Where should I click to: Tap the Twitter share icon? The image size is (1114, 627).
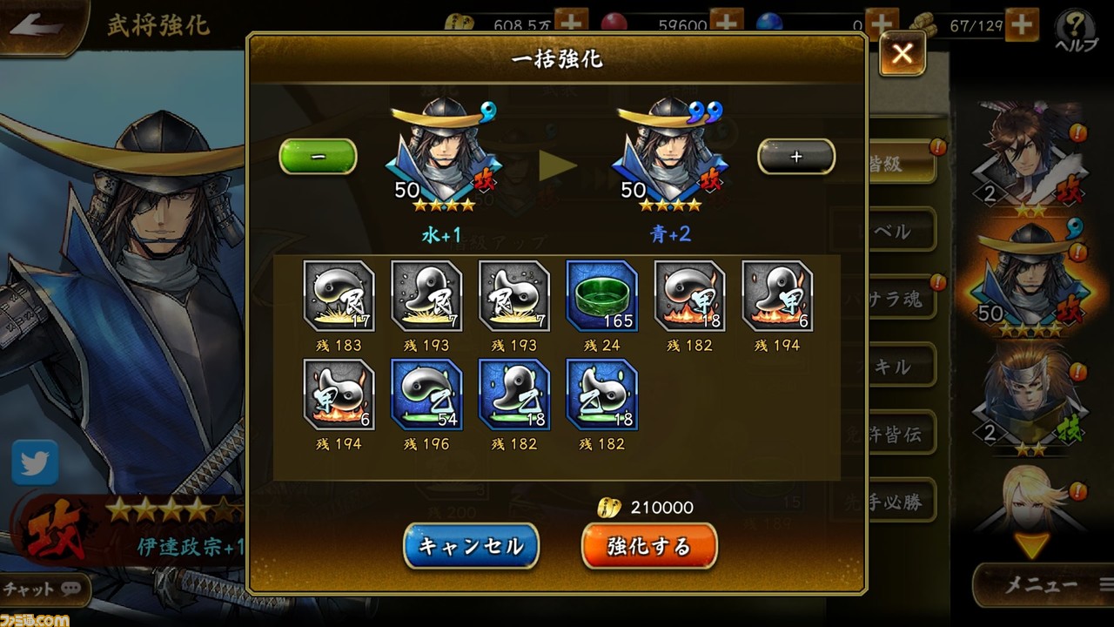point(35,462)
